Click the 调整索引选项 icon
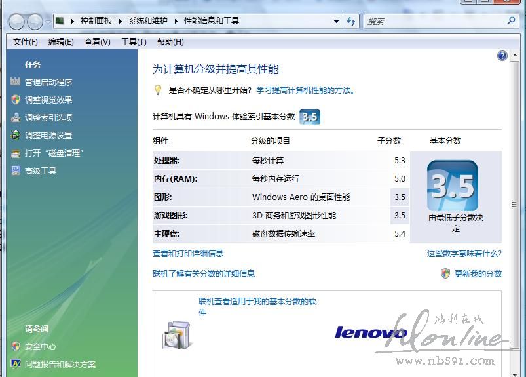 (16, 117)
